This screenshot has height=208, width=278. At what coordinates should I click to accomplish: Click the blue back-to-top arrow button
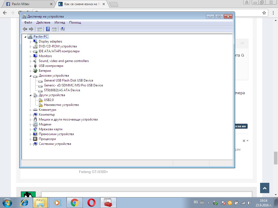click(x=265, y=188)
